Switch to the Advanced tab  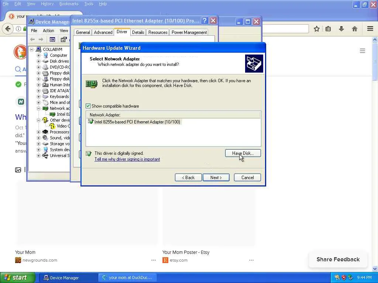coord(103,32)
